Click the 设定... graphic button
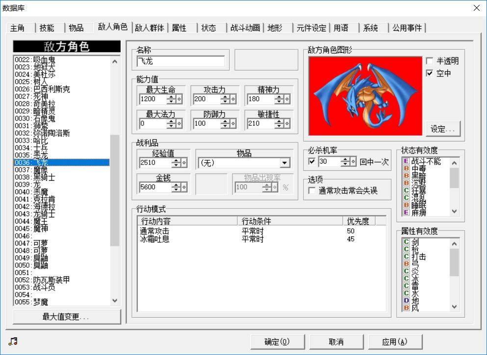The image size is (487, 355). point(443,129)
